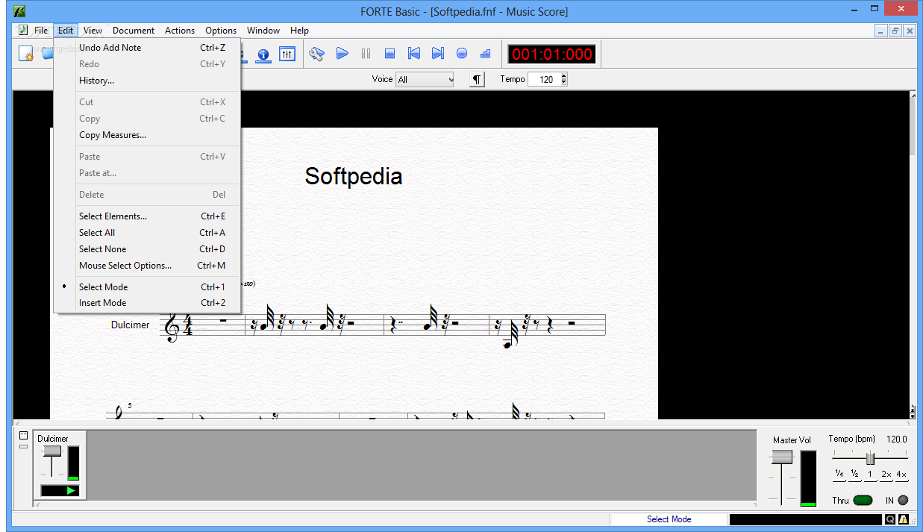
Task: Click the FORTE app icon in title bar
Action: [x=20, y=11]
